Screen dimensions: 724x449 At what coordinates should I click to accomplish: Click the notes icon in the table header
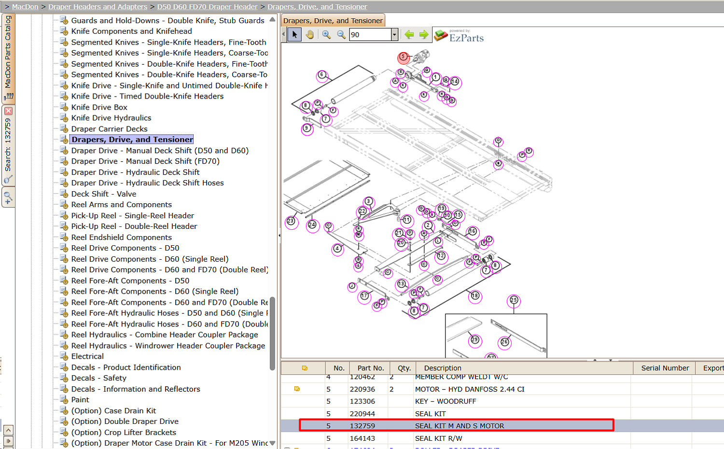305,368
